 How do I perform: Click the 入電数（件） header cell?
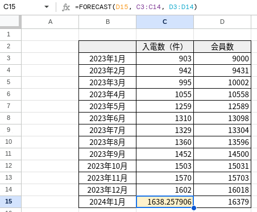(x=165, y=47)
